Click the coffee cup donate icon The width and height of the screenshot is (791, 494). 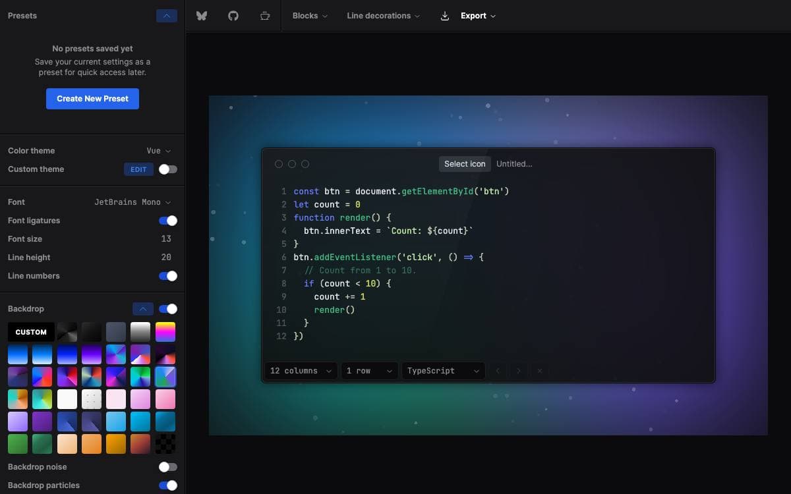click(265, 16)
